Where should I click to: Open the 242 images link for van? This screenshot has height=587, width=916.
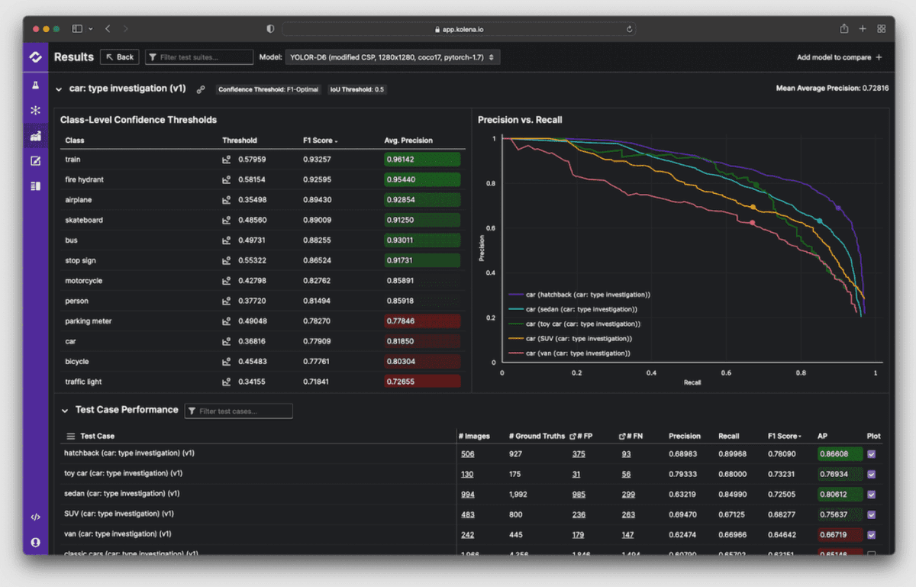point(467,535)
